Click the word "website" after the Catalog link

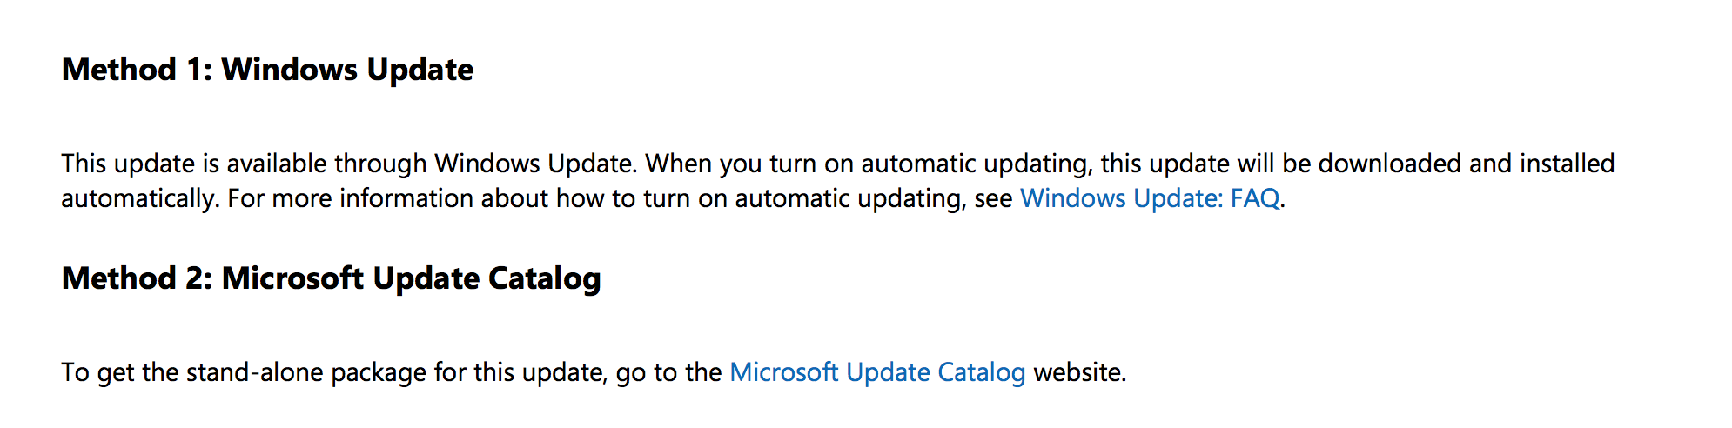tap(1077, 372)
